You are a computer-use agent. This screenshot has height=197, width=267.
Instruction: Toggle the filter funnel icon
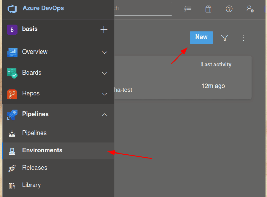[225, 38]
